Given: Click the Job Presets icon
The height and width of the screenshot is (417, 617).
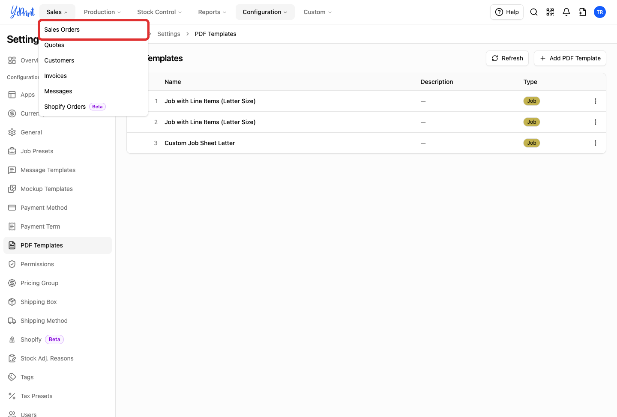Looking at the screenshot, I should click(12, 151).
